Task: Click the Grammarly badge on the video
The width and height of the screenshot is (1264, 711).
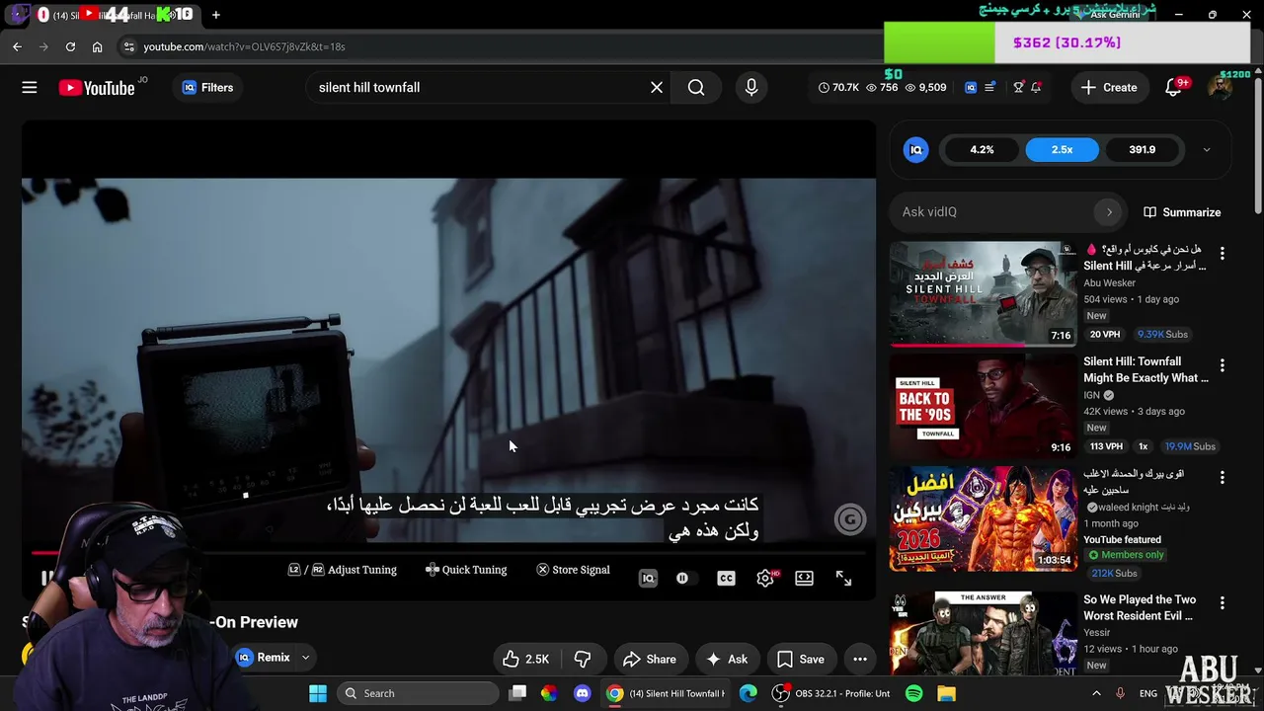Action: tap(850, 519)
